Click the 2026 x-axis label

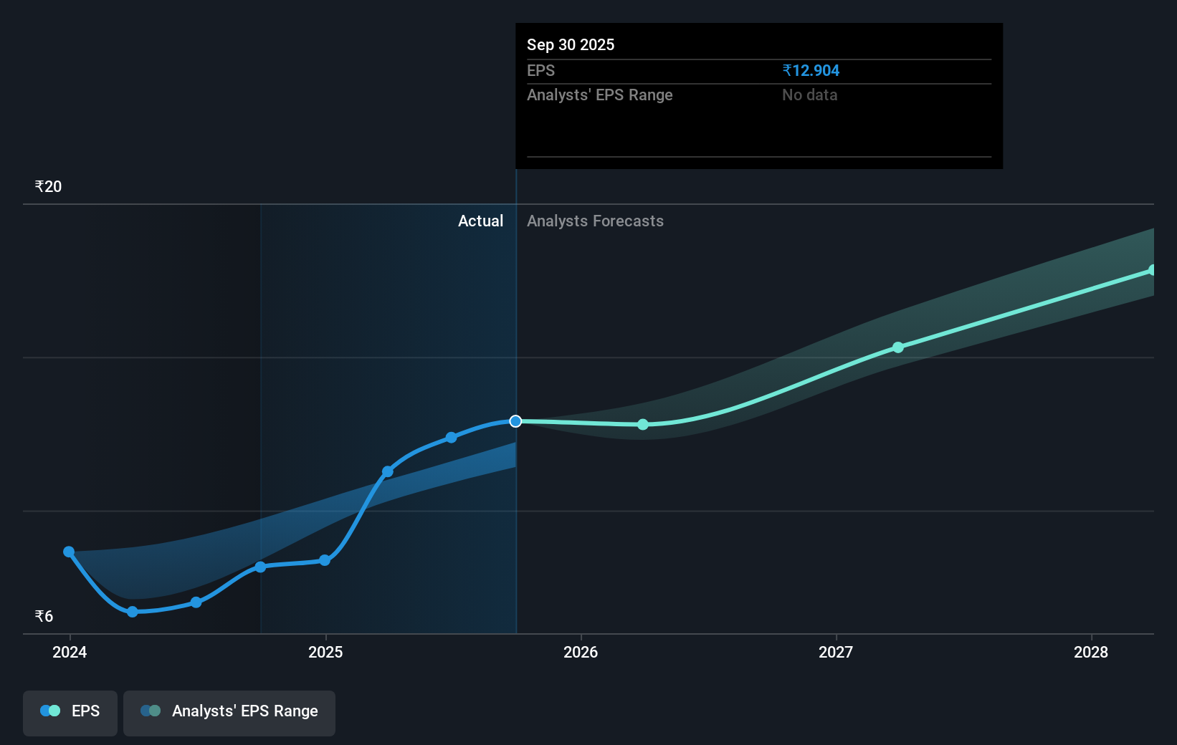pyautogui.click(x=581, y=653)
